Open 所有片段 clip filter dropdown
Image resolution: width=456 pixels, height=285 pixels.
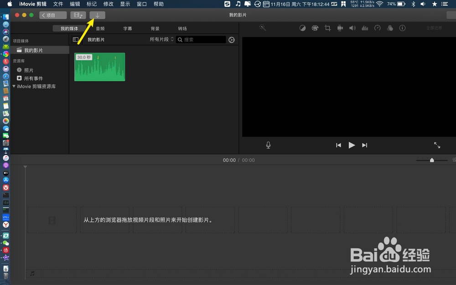coord(162,39)
